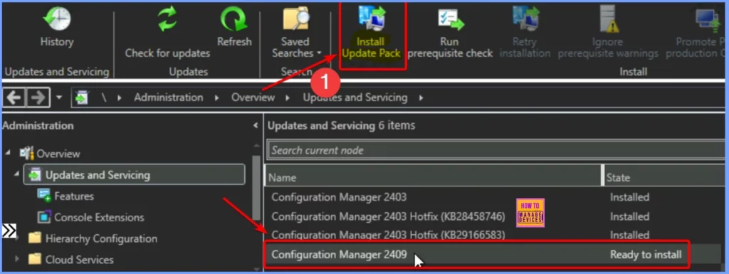Image resolution: width=729 pixels, height=274 pixels.
Task: Sort by the Name column header
Action: tap(434, 177)
